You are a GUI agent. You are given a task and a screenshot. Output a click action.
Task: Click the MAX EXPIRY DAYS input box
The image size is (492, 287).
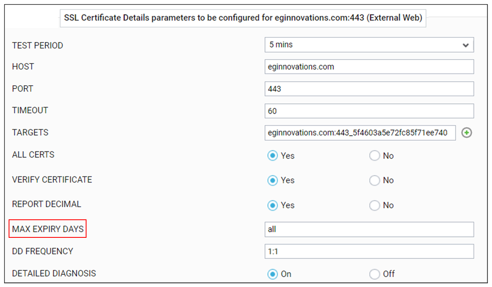(x=369, y=230)
